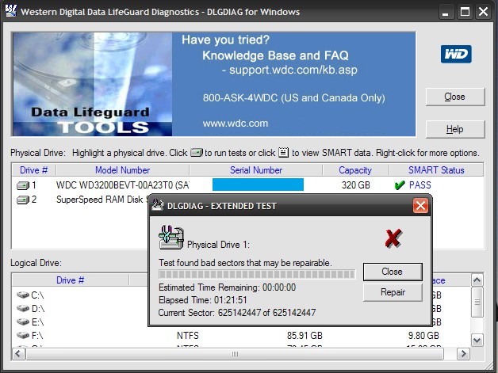Sort by Model Number column header
This screenshot has width=498, height=373.
pos(123,170)
